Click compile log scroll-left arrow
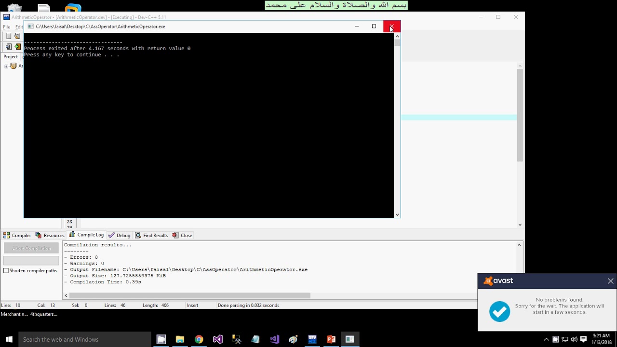617x347 pixels. click(x=66, y=295)
